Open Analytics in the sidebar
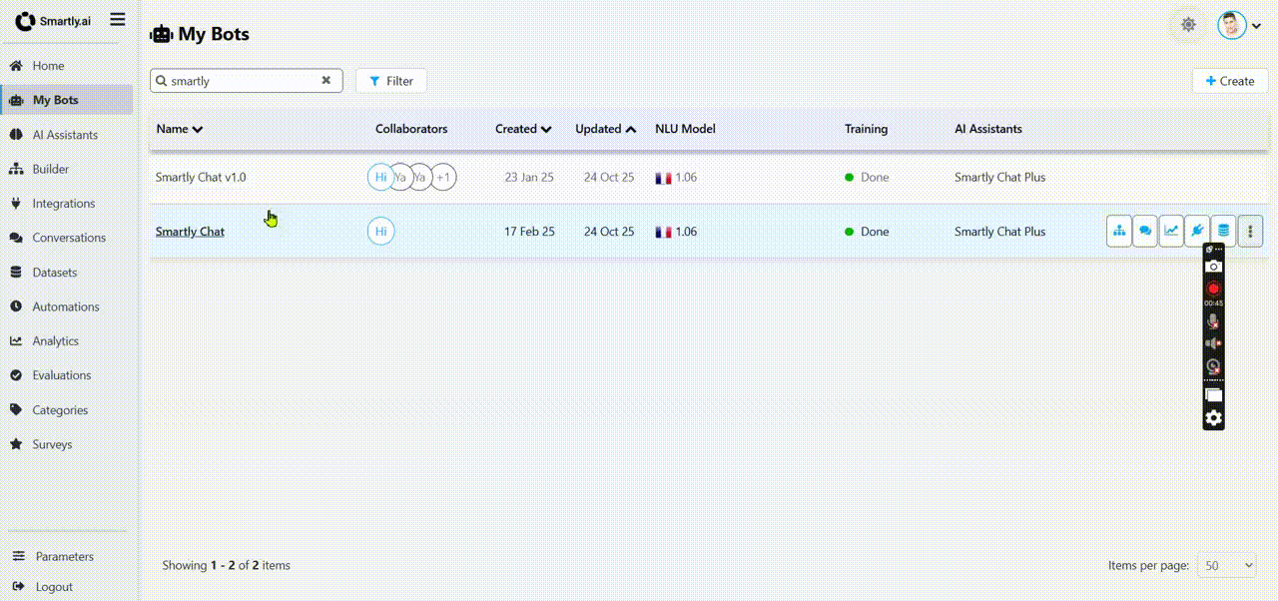This screenshot has width=1278, height=601. pos(66,341)
